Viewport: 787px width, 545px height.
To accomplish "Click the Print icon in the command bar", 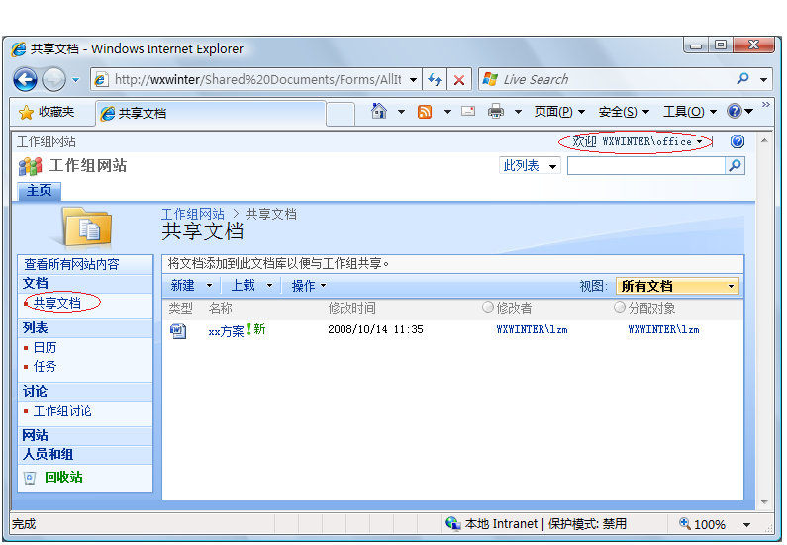I will pyautogui.click(x=496, y=111).
